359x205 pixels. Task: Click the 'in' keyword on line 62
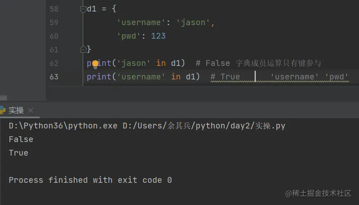coord(161,63)
